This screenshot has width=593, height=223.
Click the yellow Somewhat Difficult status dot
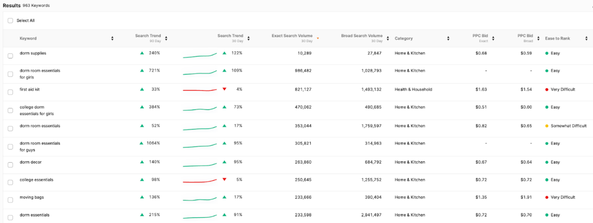[547, 126]
